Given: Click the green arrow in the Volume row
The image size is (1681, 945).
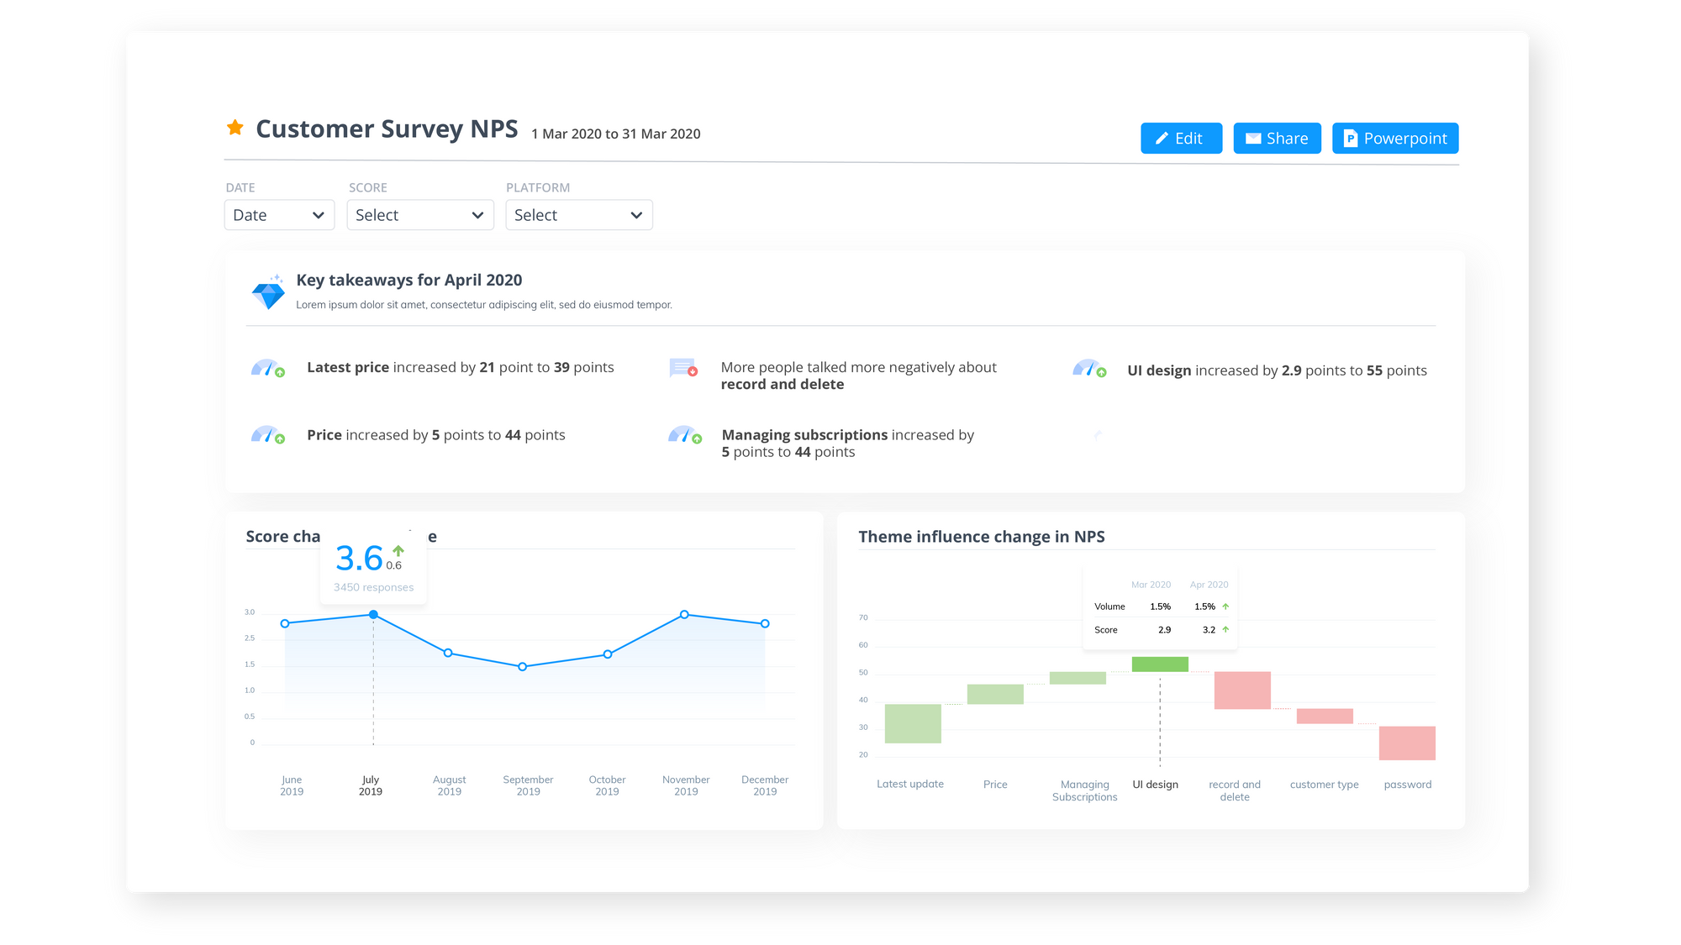Looking at the screenshot, I should tap(1225, 606).
